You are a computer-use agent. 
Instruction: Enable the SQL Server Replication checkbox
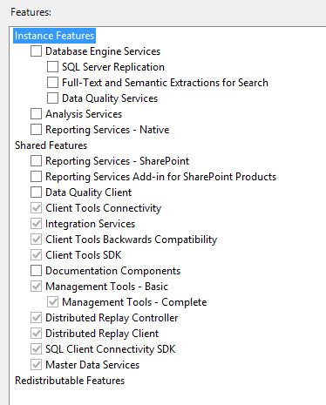click(x=52, y=67)
